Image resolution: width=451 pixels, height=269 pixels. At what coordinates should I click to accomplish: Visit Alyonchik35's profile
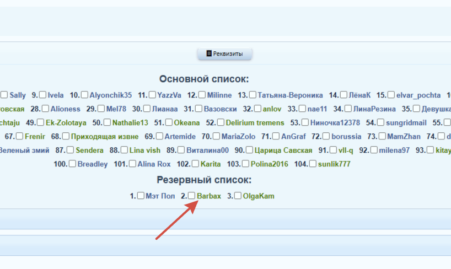click(111, 95)
